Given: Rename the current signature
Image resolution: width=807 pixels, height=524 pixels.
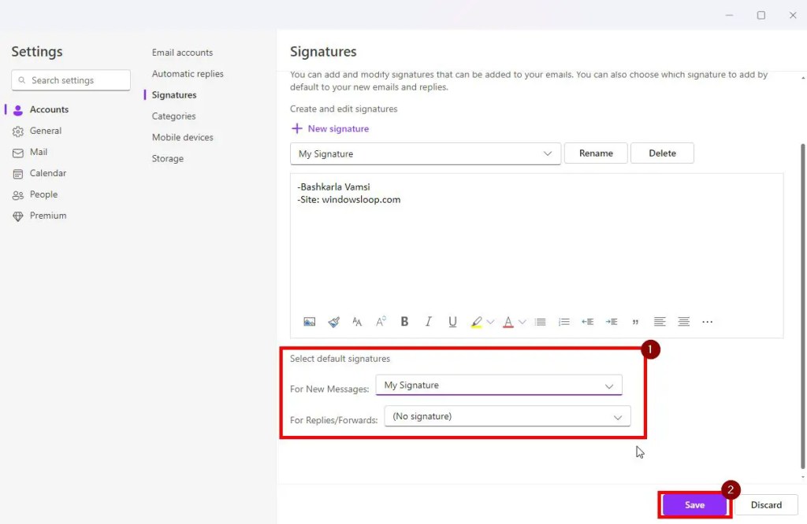Looking at the screenshot, I should click(595, 153).
